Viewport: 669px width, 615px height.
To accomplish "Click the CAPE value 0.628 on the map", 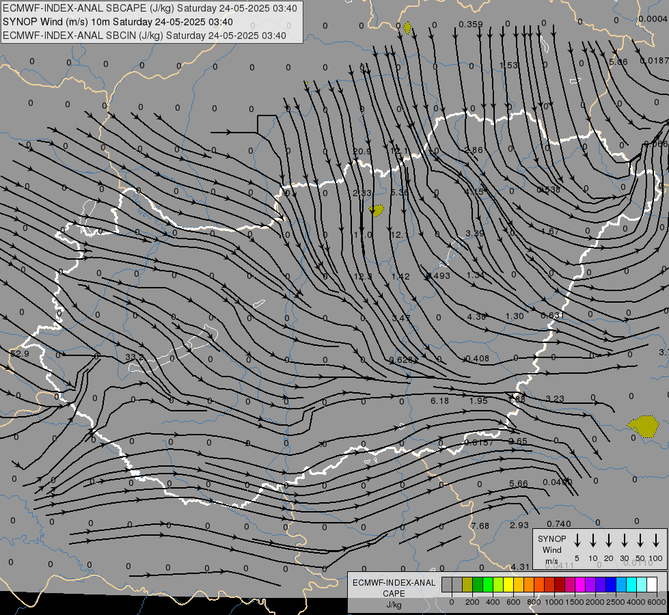I will (x=401, y=360).
